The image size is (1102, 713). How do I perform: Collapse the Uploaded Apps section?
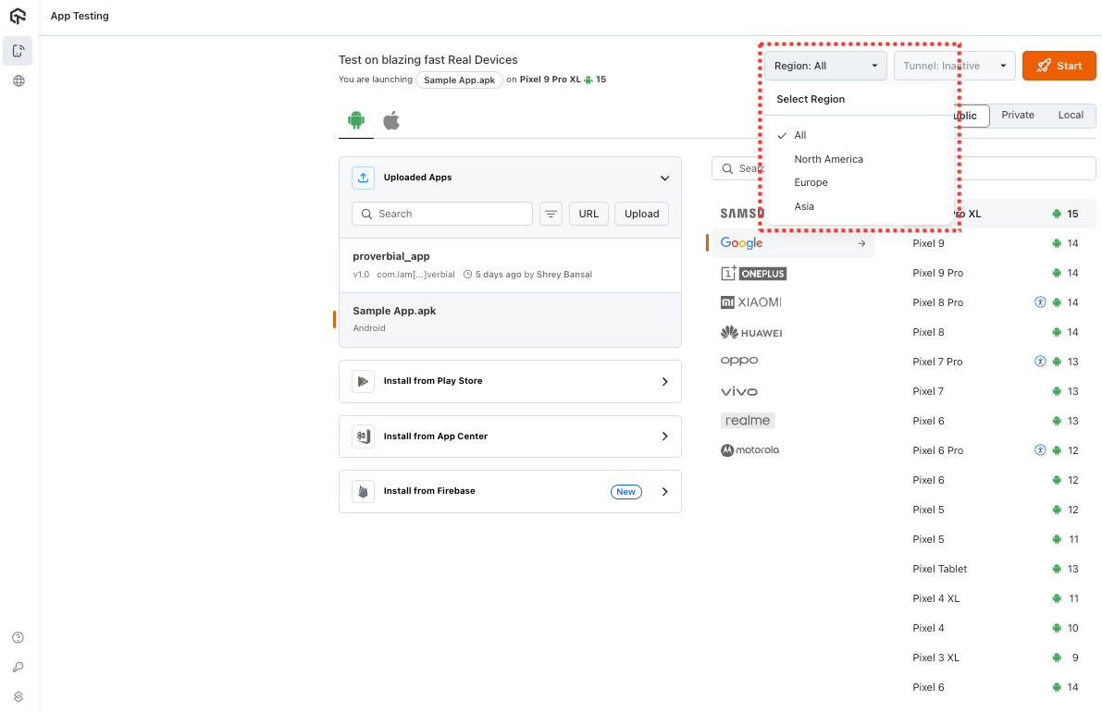tap(664, 178)
